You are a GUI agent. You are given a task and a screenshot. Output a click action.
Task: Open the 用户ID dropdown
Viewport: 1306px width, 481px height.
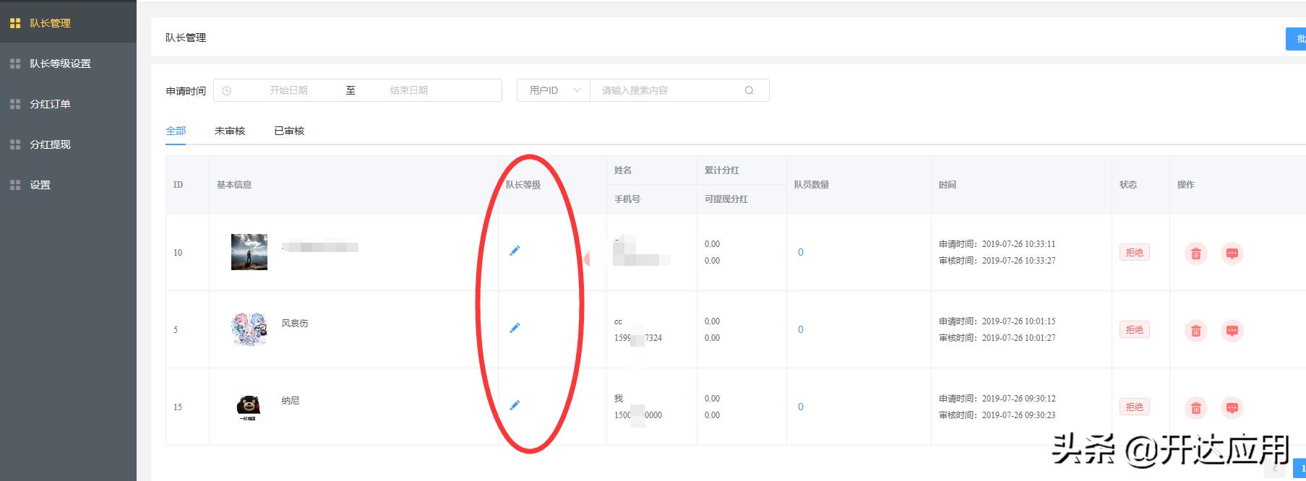point(554,90)
